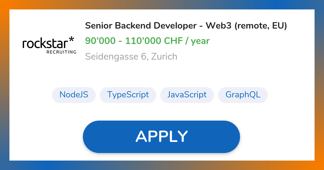324x170 pixels.
Task: Expand the salary details for 90'000 - 110'000 CHF
Action: pos(147,40)
